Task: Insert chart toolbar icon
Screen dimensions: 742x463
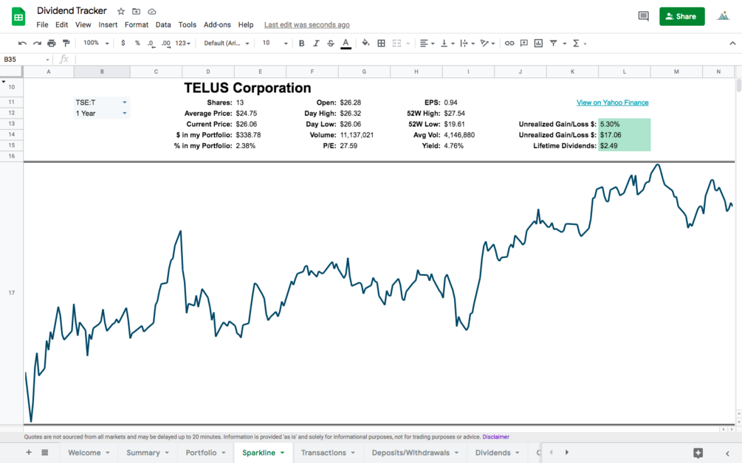Action: 538,43
